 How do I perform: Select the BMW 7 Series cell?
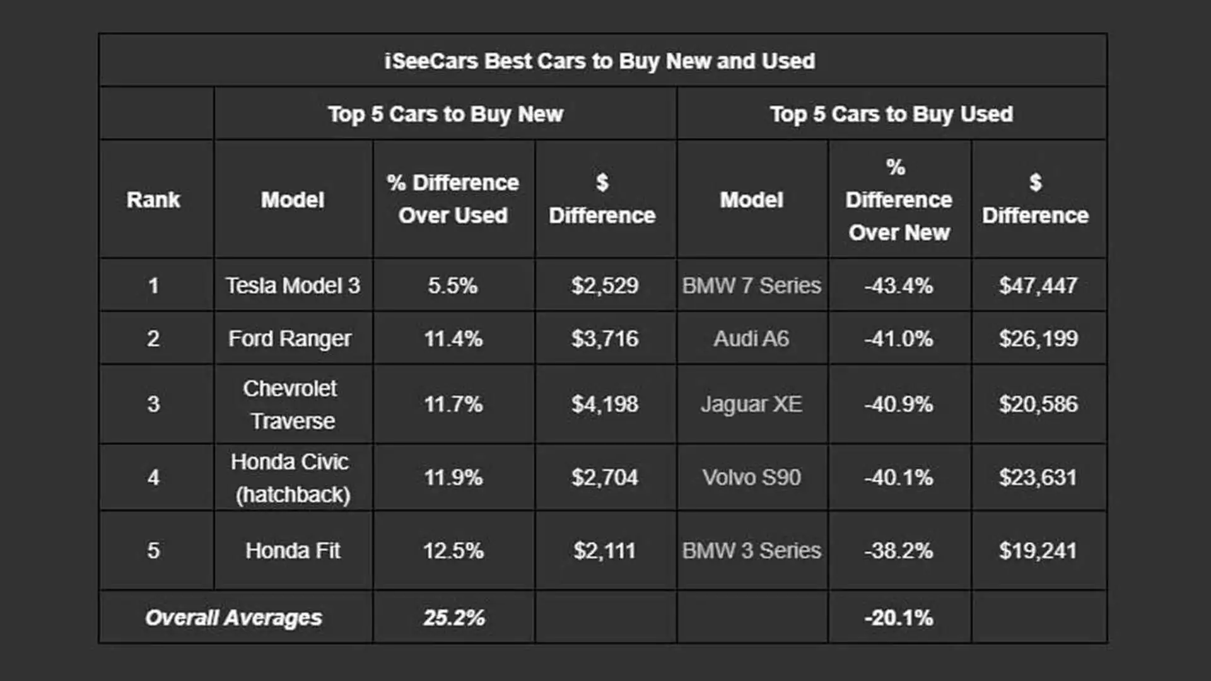(x=752, y=286)
